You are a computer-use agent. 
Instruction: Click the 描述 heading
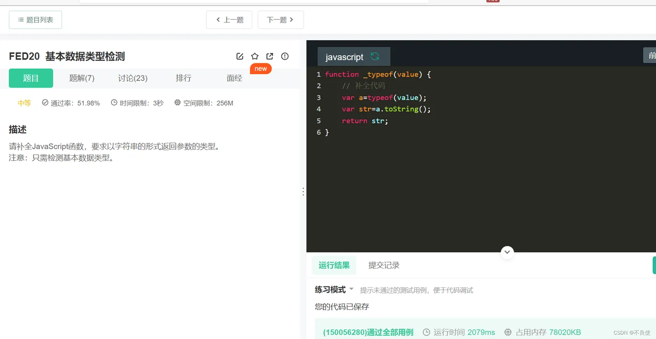coord(18,129)
